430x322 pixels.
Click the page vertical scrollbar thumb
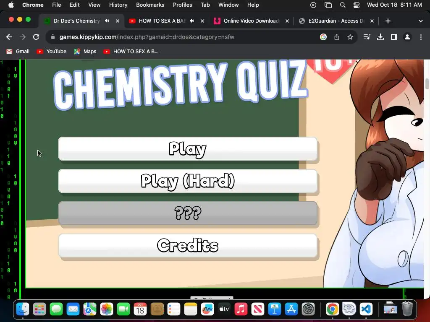pyautogui.click(x=427, y=83)
